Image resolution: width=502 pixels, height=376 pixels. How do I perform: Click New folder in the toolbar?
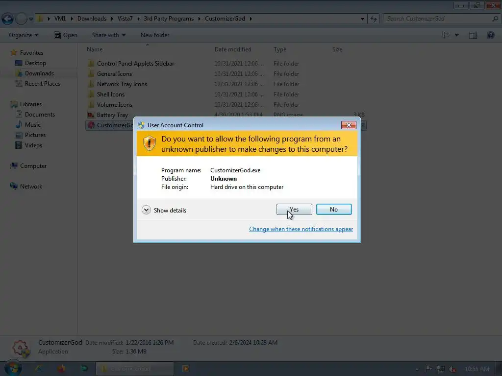coord(155,35)
